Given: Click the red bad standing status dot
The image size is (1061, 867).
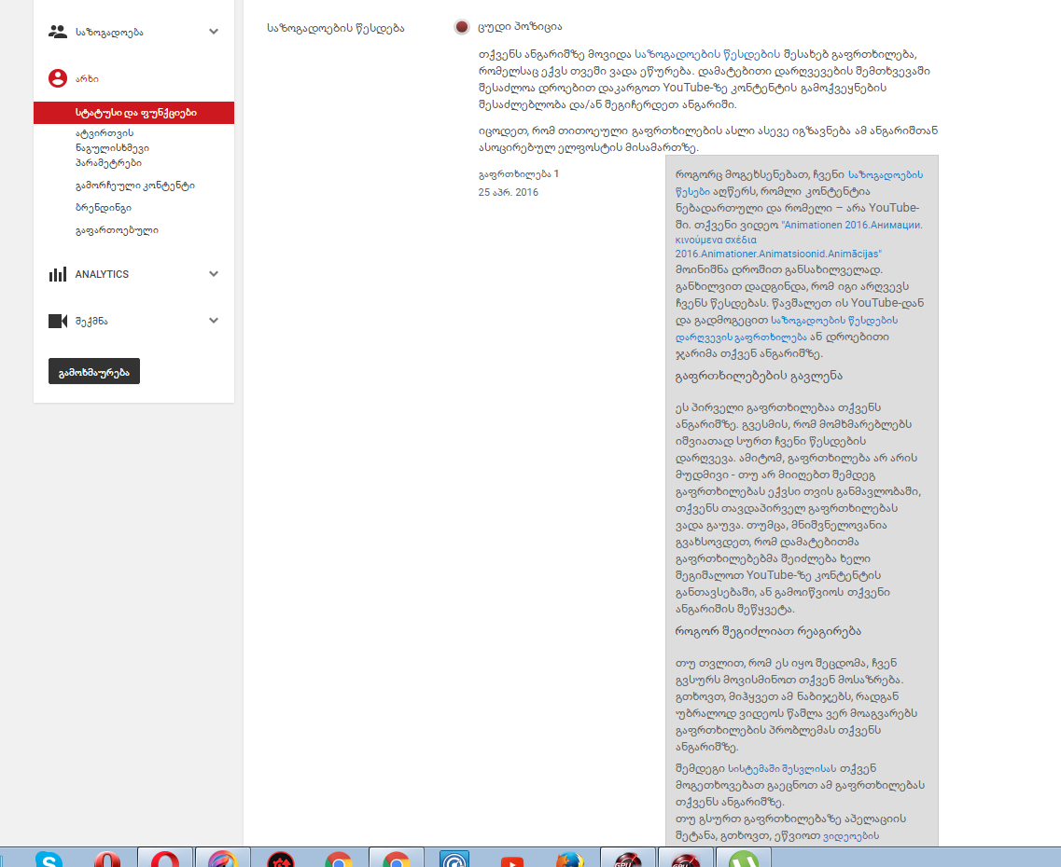Looking at the screenshot, I should [x=462, y=27].
